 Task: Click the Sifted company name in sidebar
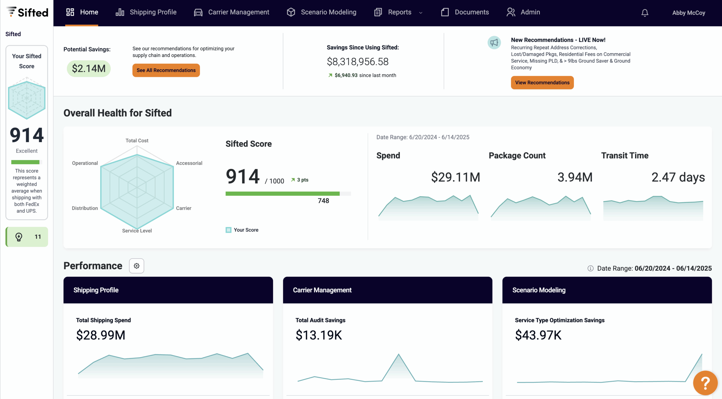pos(13,34)
